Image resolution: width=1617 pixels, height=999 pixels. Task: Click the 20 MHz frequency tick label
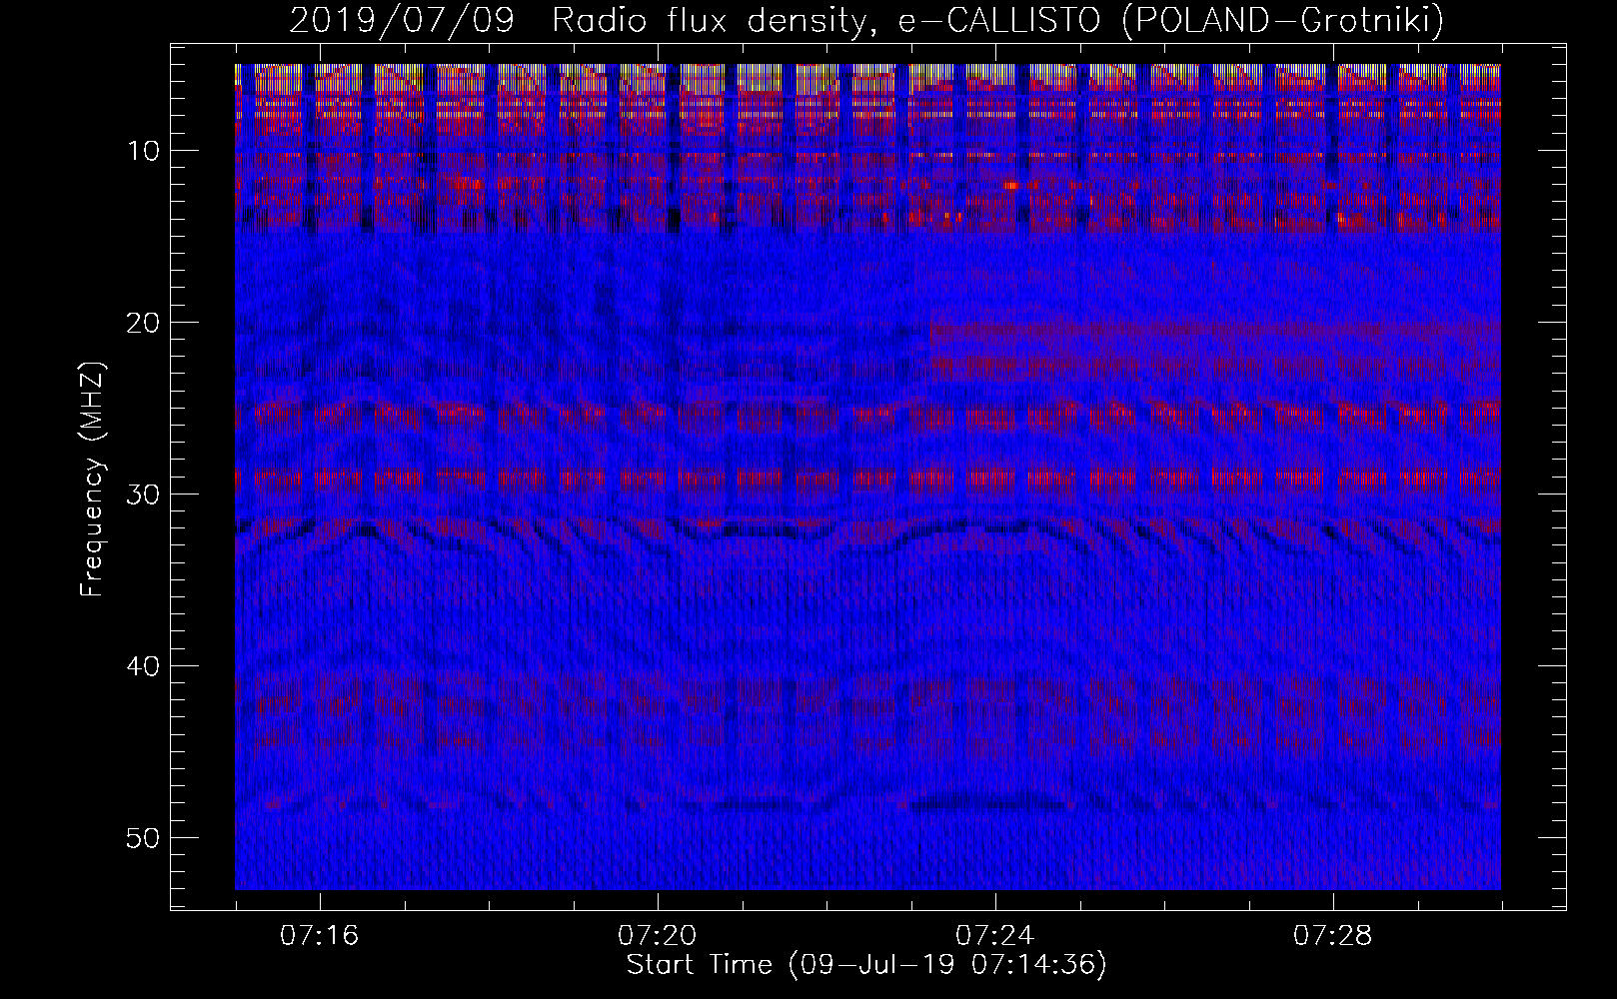tap(144, 323)
